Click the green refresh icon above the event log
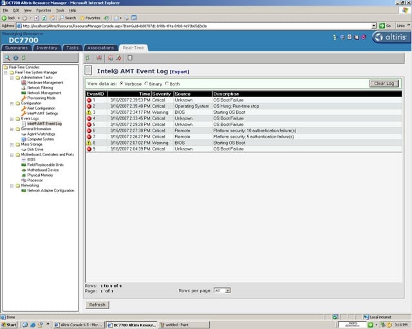Viewport: 412px width, 329px height. pyautogui.click(x=88, y=58)
